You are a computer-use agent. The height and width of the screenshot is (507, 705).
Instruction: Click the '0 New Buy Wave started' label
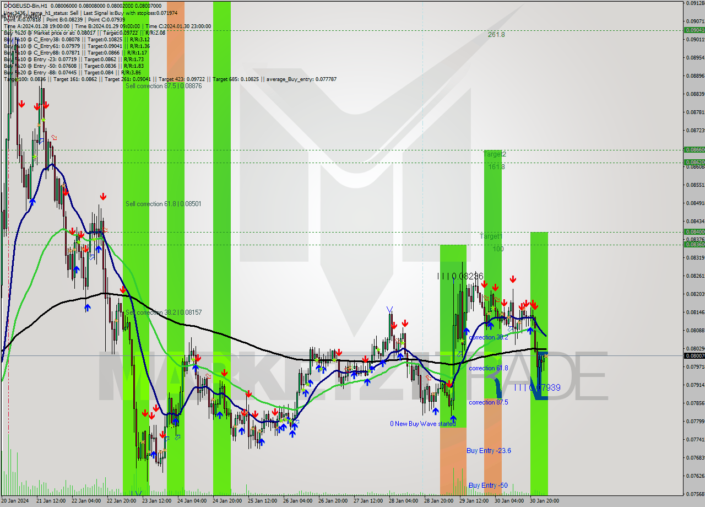click(x=423, y=424)
